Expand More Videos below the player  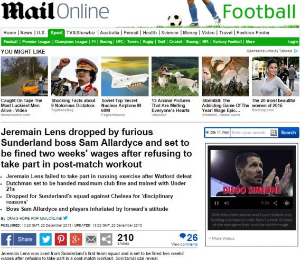tap(222, 238)
